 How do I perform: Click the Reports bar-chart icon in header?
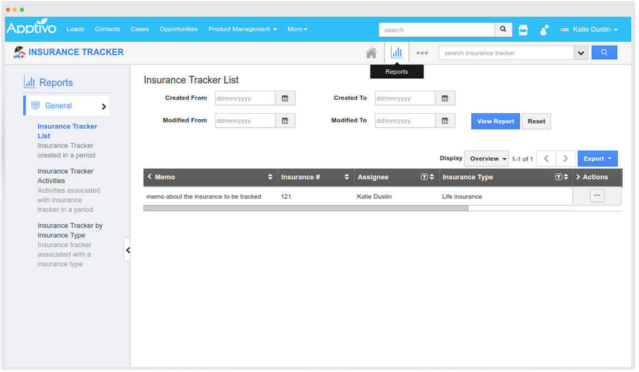coord(396,52)
